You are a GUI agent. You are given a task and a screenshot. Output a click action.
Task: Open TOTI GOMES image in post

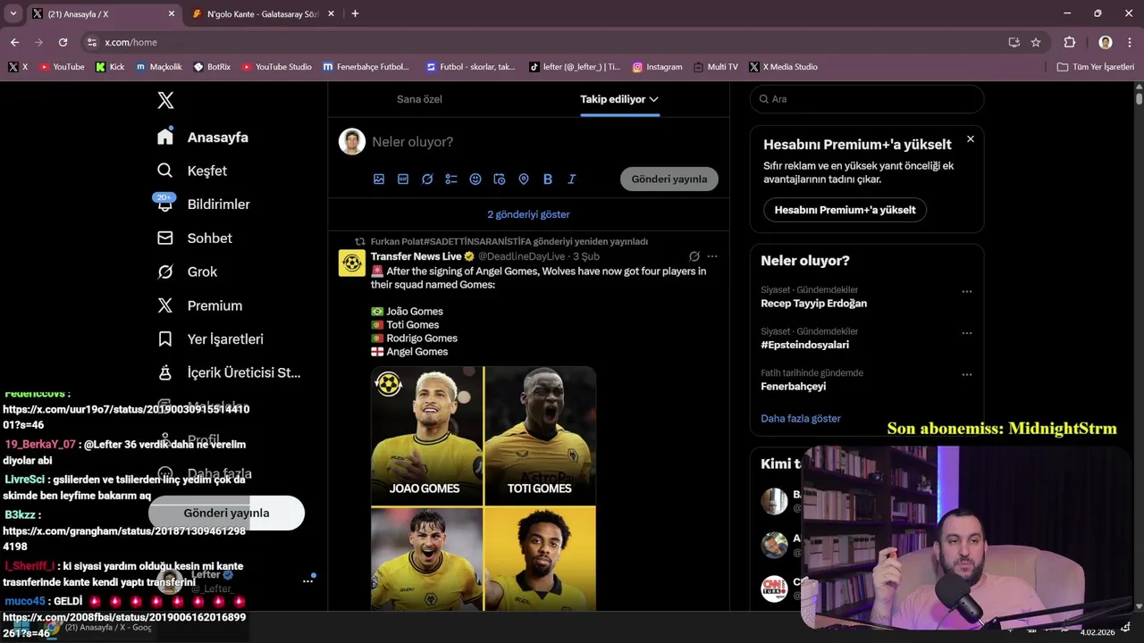540,436
